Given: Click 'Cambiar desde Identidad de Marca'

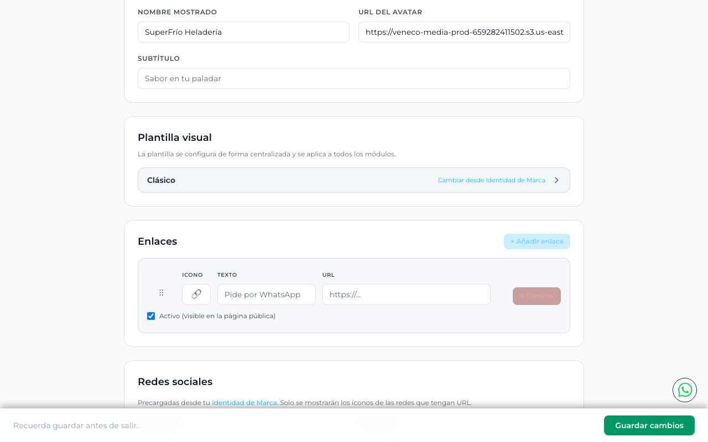Looking at the screenshot, I should [492, 180].
